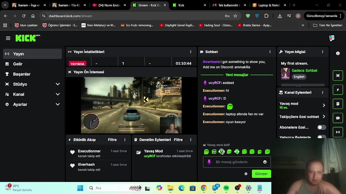Click into the Bir mesaj gönderin field
Screen dimensions: 346x194
click(x=237, y=162)
